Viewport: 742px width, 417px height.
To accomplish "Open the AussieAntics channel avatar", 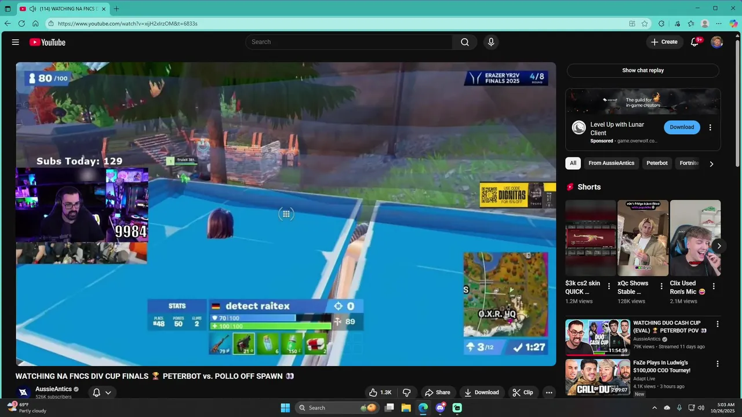I will coord(24,393).
